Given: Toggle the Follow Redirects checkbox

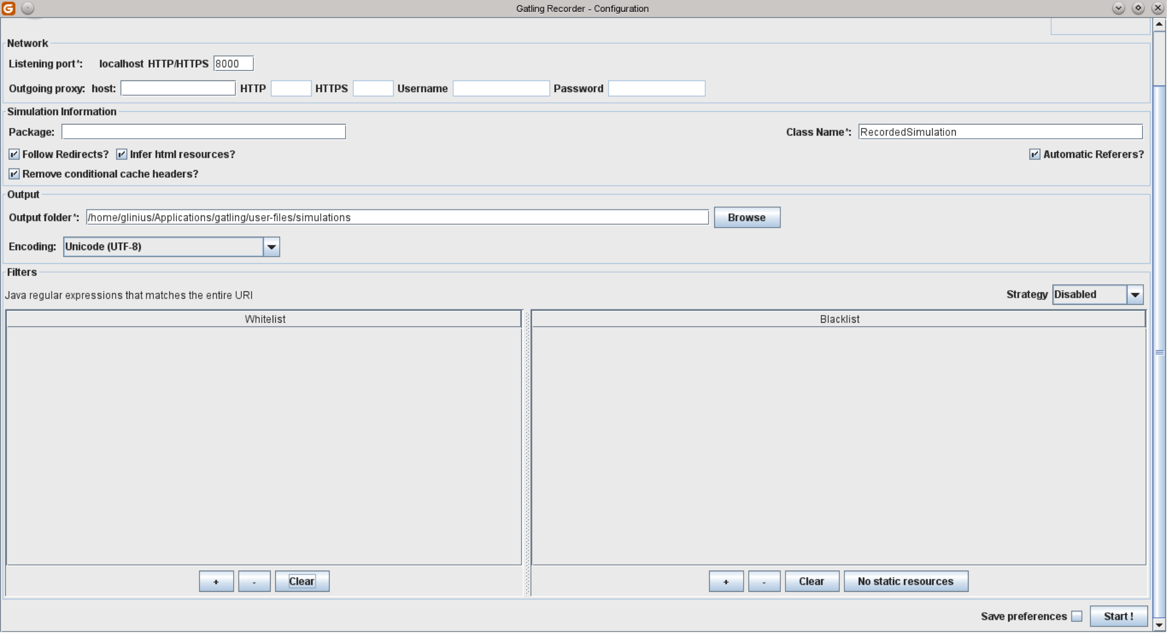Looking at the screenshot, I should pos(14,154).
